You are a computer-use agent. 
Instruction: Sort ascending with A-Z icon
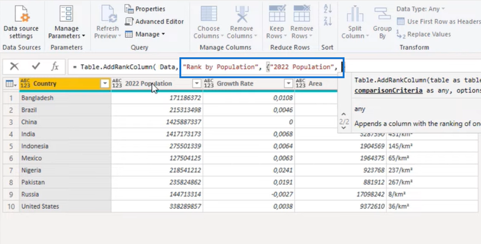(x=328, y=8)
